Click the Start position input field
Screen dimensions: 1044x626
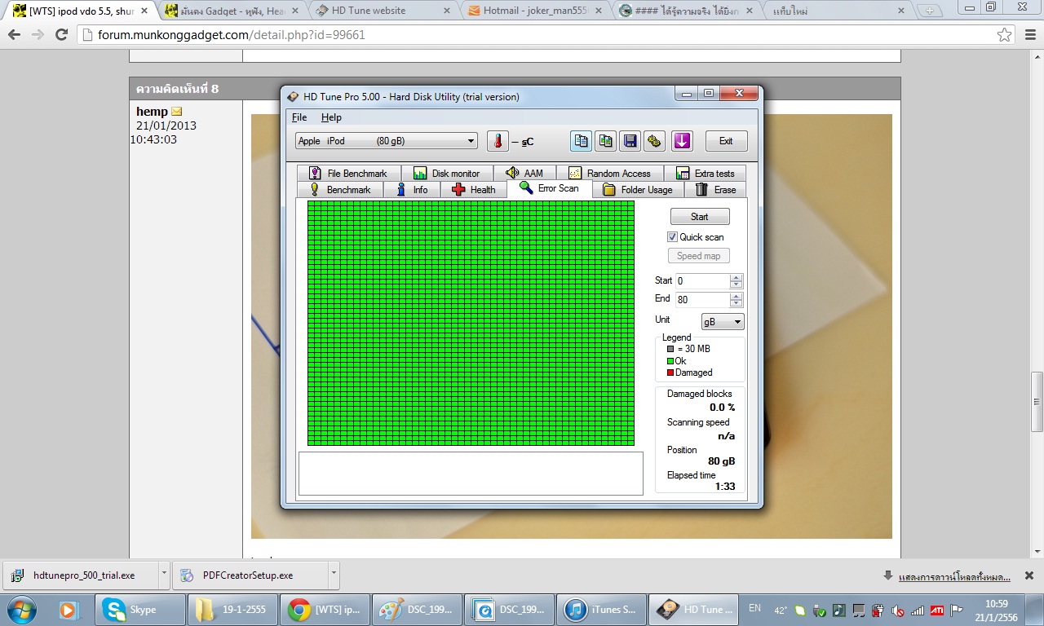coord(701,280)
